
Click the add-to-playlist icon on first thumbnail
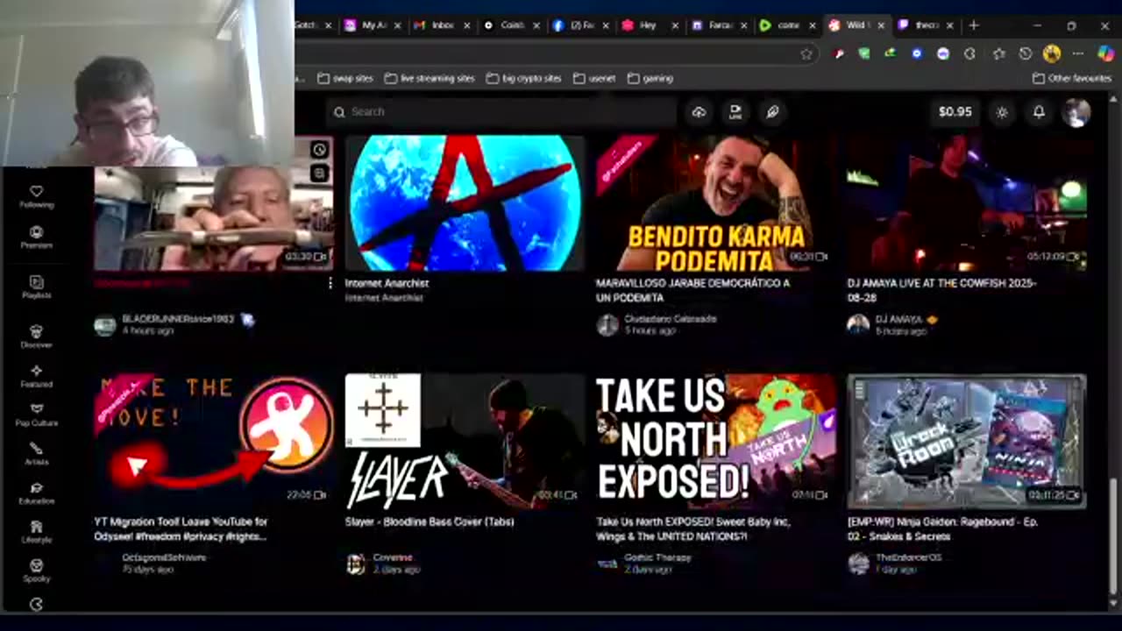(319, 173)
